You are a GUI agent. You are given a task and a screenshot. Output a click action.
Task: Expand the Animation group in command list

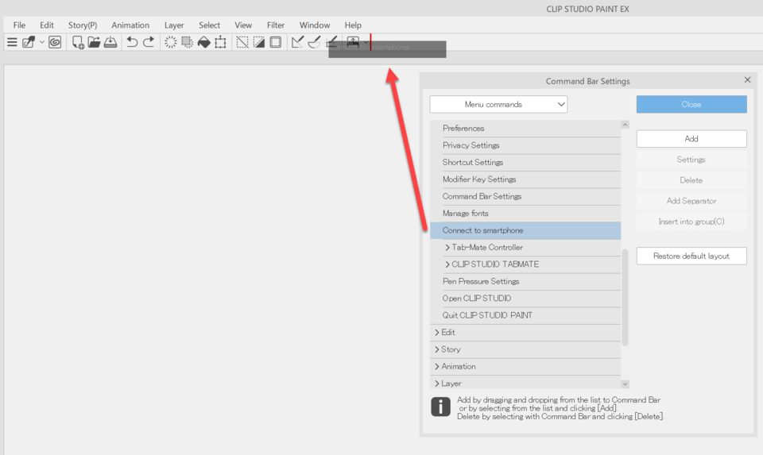437,367
